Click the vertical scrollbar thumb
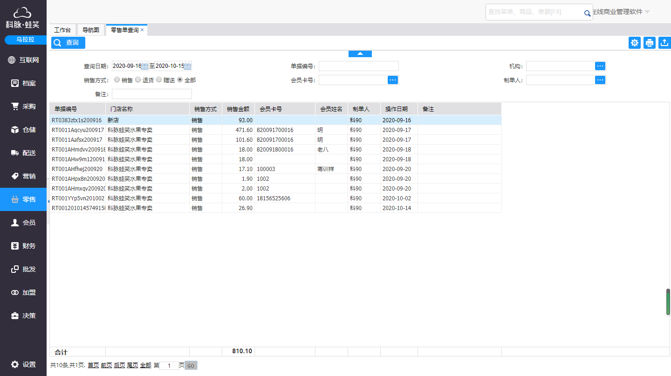The width and height of the screenshot is (671, 376). point(668,302)
